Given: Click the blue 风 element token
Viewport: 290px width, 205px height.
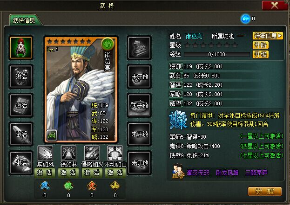Looking at the screenshot, I should coord(45,186).
